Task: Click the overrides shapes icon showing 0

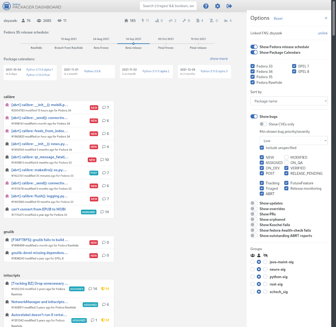Action: click(157, 21)
